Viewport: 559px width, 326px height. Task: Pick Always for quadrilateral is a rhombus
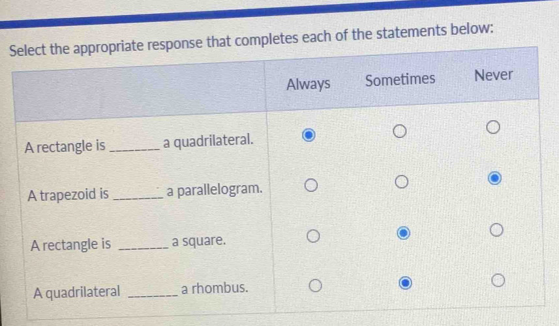point(315,287)
